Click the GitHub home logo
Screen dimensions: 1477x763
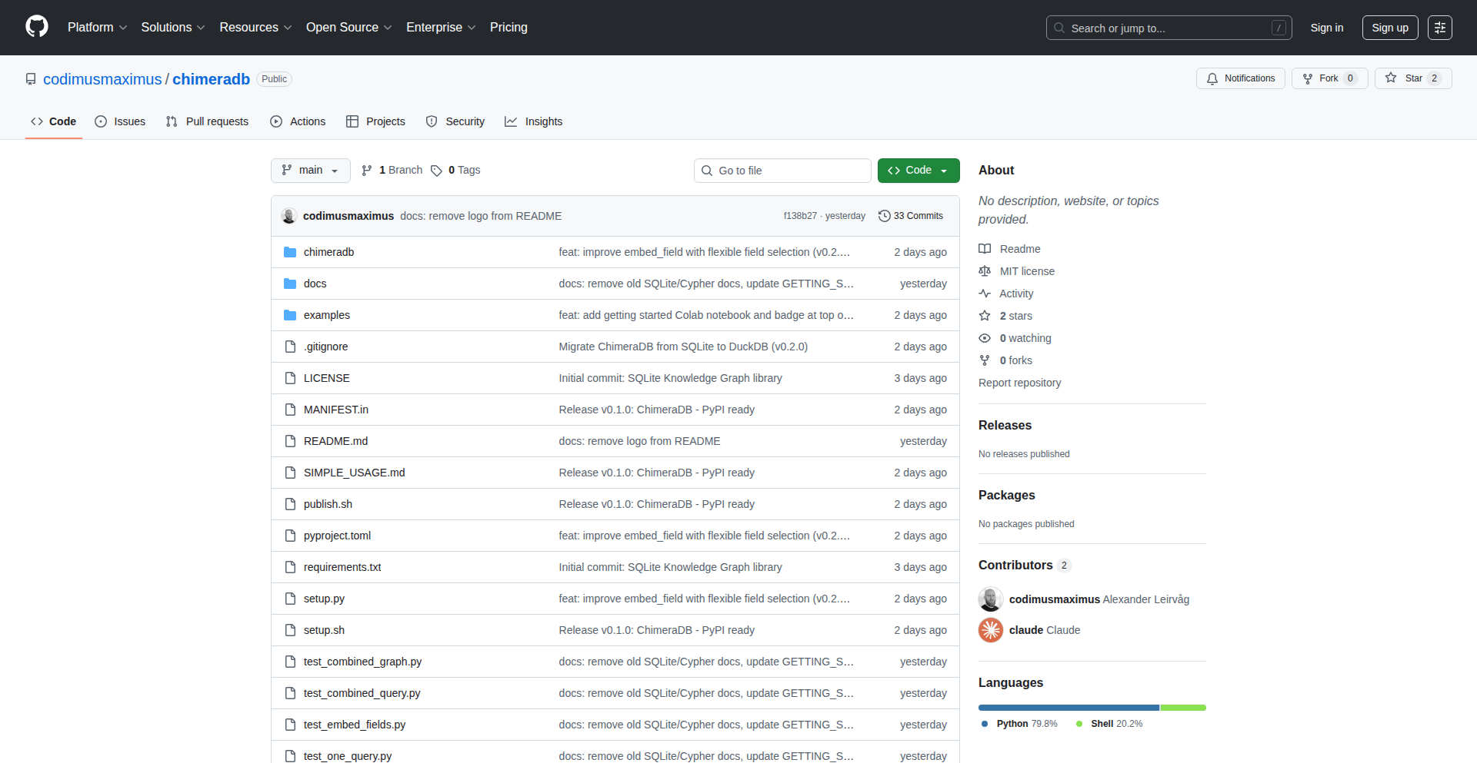pos(35,27)
